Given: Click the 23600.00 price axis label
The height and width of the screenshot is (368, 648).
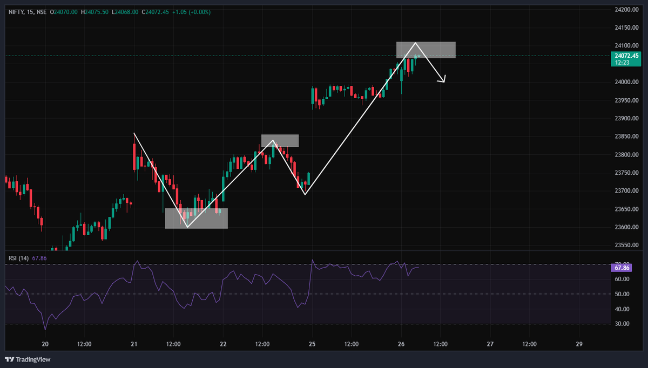Looking at the screenshot, I should 626,227.
